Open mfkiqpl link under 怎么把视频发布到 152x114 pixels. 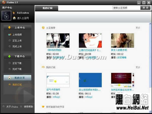coord(89,97)
